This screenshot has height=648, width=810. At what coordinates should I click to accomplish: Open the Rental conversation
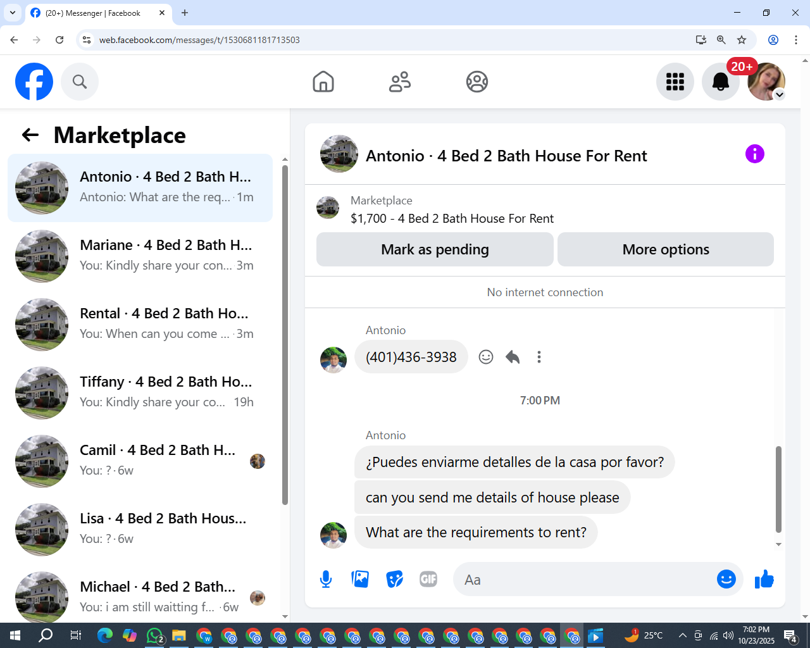point(140,325)
